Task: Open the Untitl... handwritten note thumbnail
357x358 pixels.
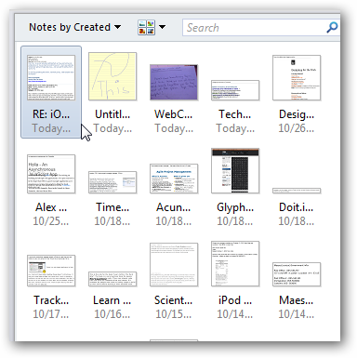Action: [x=112, y=76]
